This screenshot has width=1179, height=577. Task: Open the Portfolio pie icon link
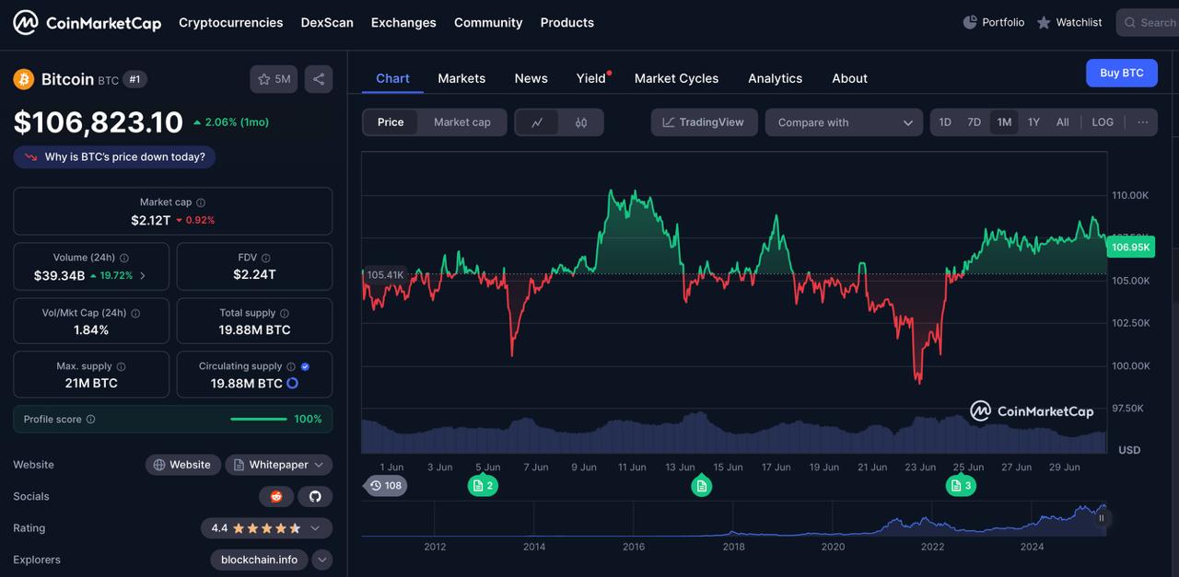993,22
